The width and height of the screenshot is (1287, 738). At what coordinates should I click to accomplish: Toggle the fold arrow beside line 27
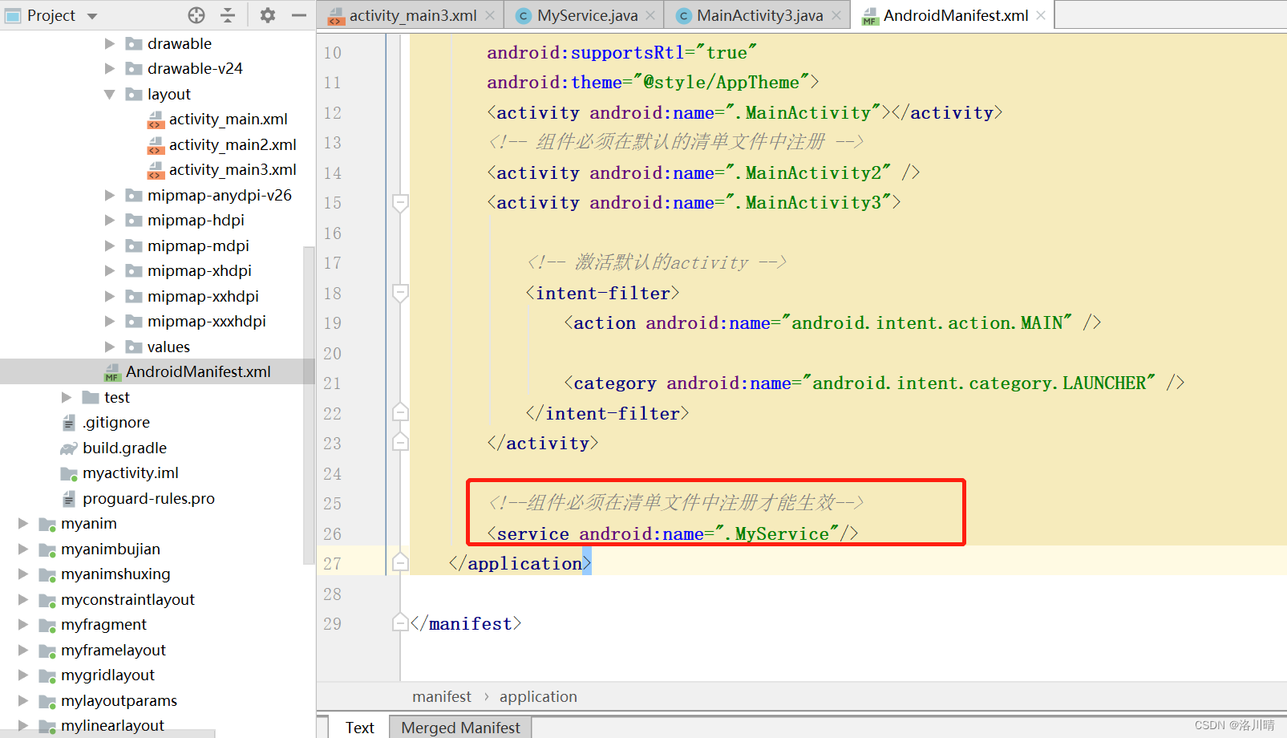(x=400, y=562)
